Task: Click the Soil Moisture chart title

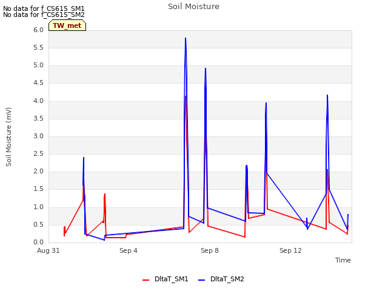Action: pos(193,7)
